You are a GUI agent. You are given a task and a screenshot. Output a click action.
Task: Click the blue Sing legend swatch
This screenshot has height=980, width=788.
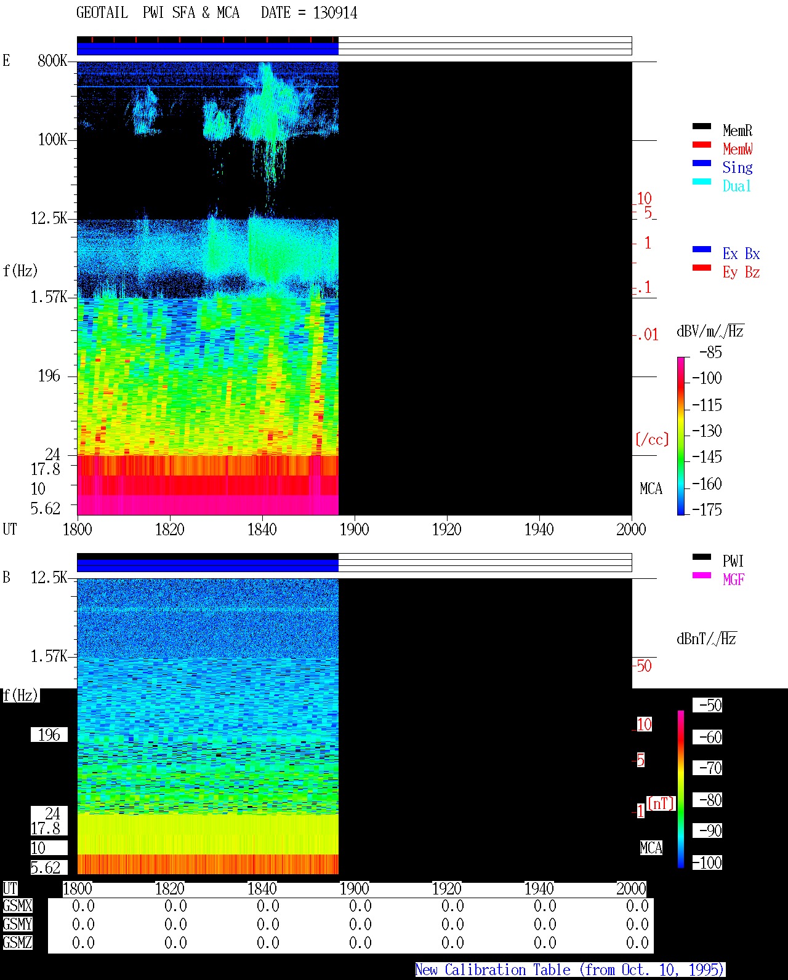point(702,163)
